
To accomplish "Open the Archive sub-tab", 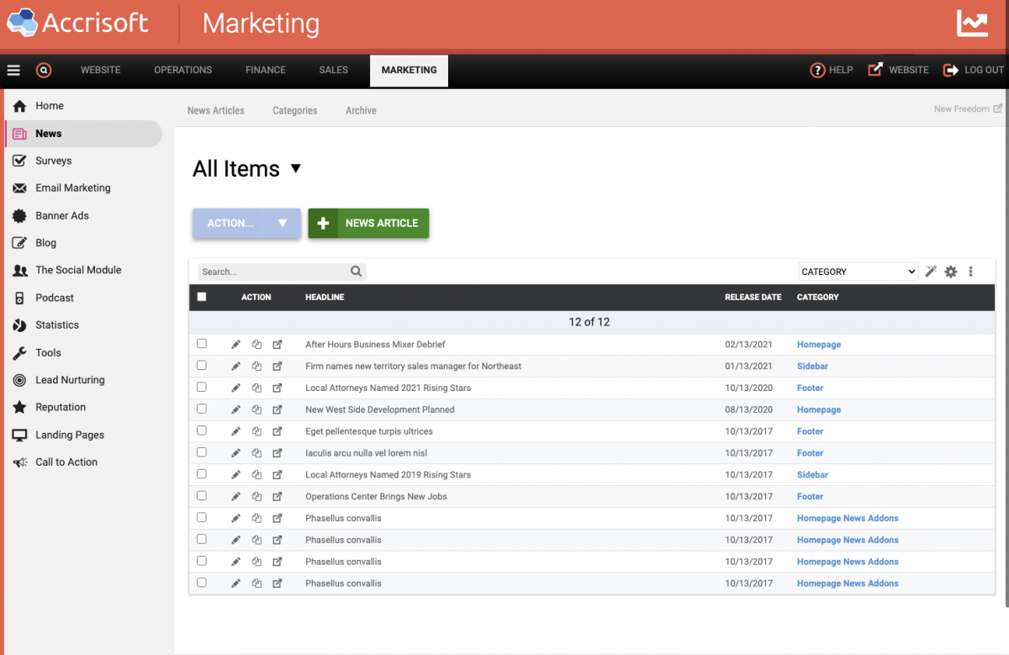I will [361, 111].
